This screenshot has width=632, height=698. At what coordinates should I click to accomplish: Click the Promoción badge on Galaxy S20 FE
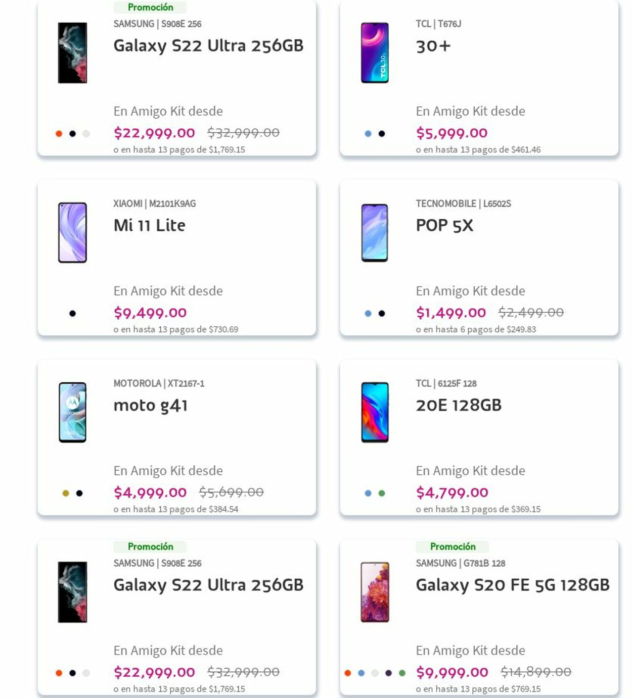coord(453,546)
